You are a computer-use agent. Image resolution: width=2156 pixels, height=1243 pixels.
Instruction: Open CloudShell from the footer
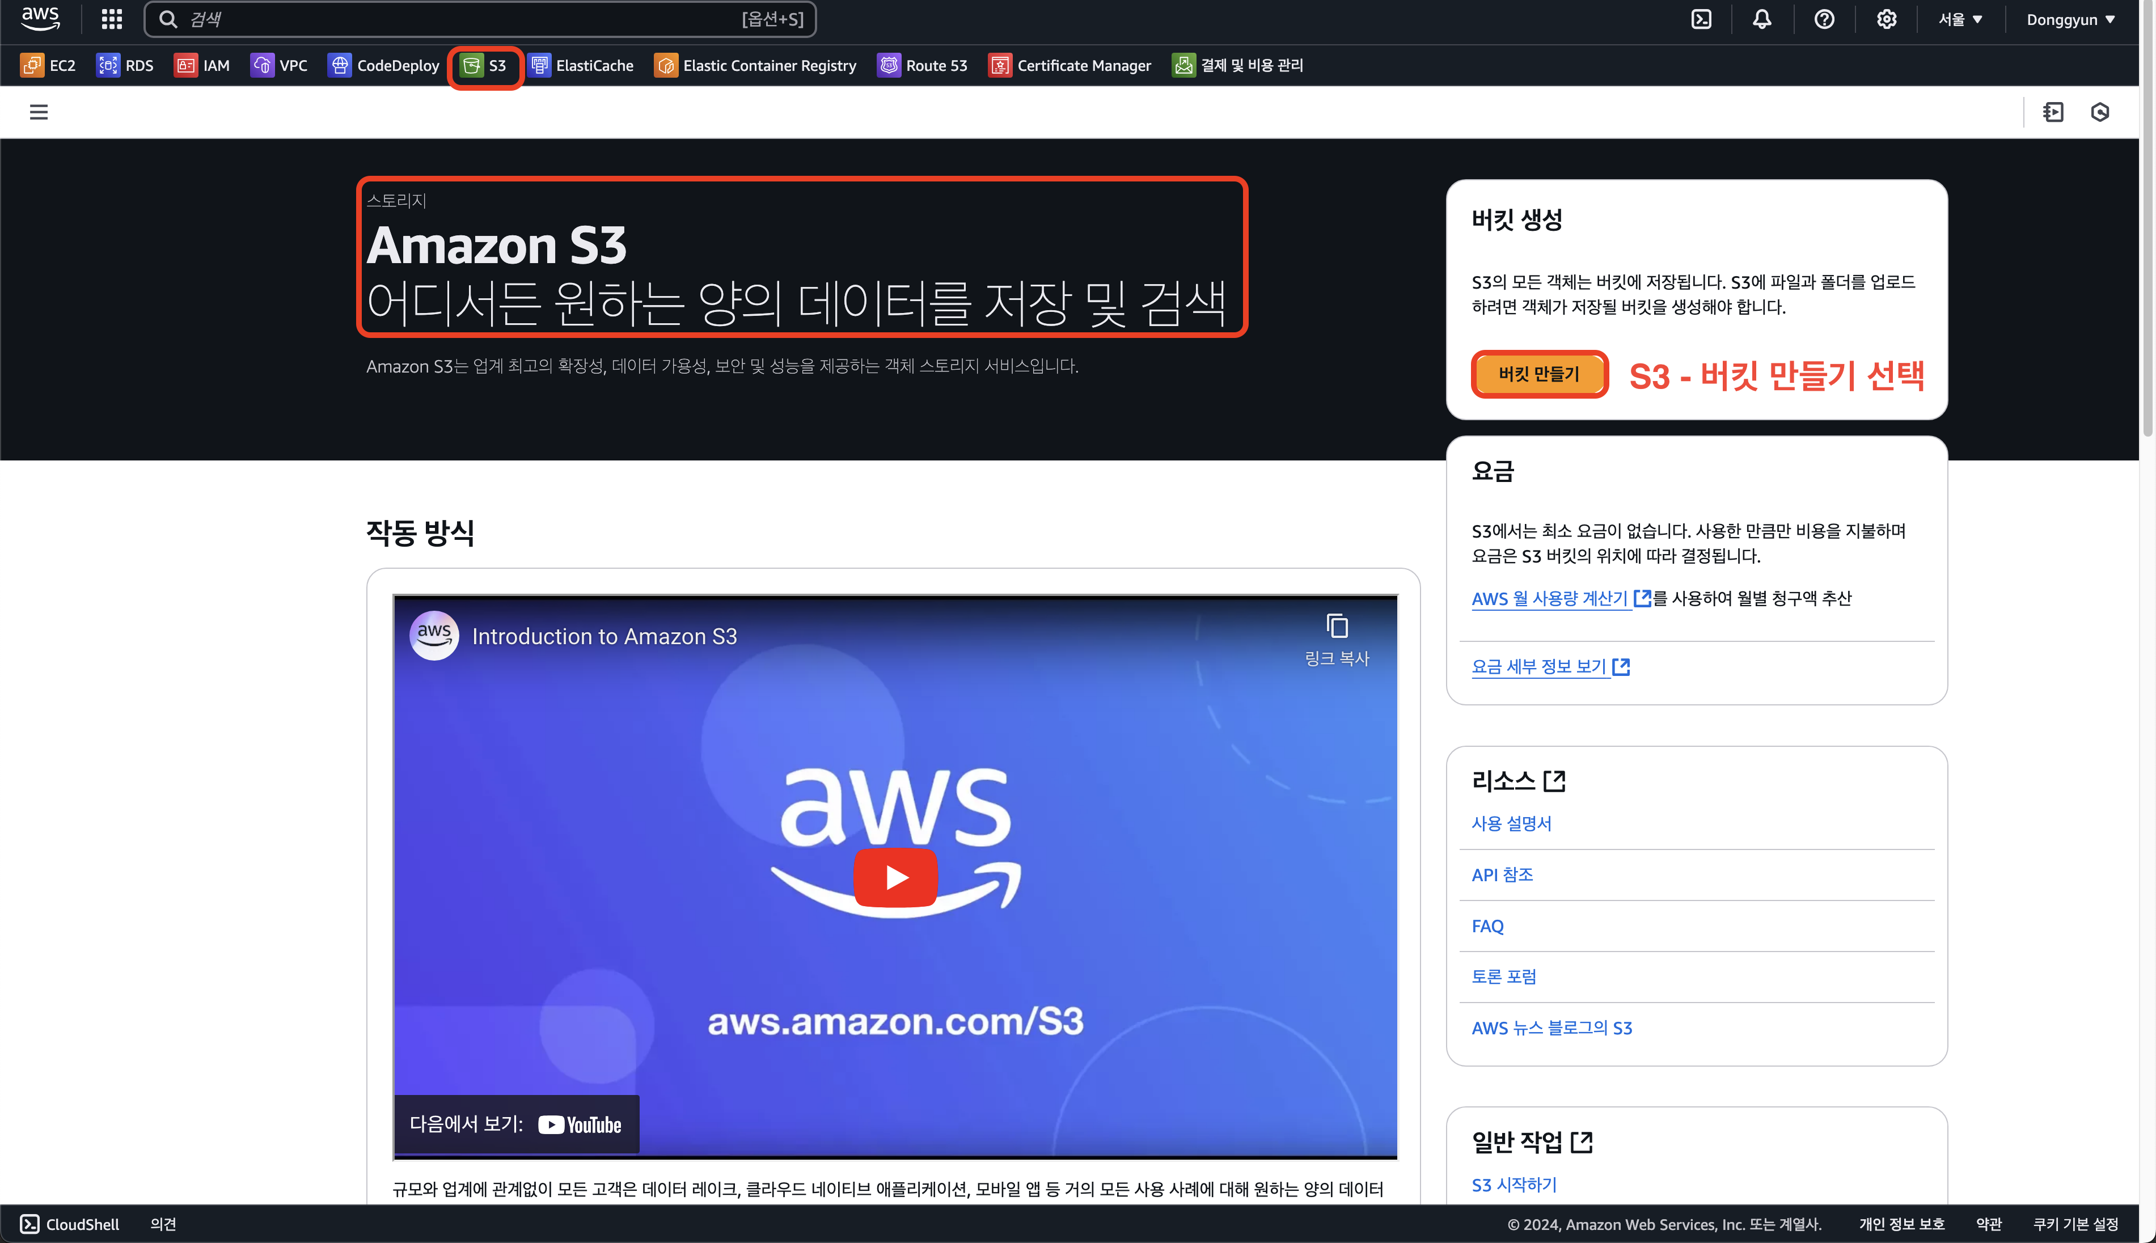(x=69, y=1223)
